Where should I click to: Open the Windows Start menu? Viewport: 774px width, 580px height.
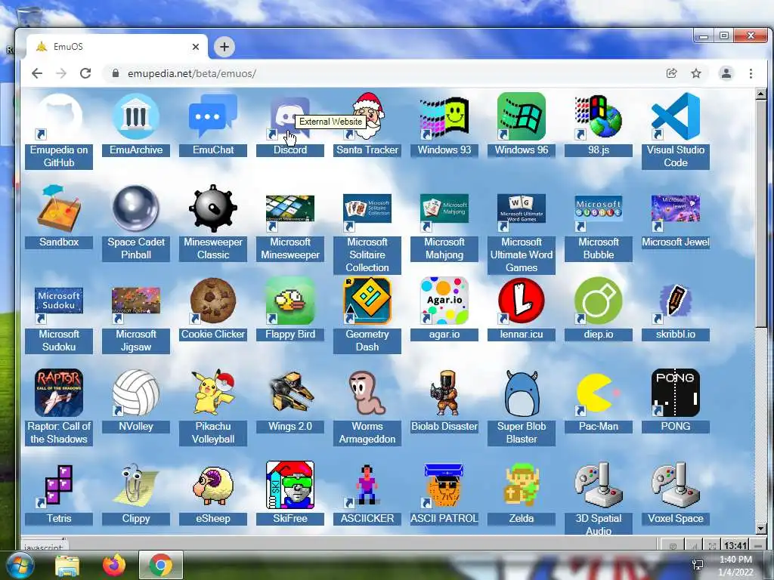(x=20, y=565)
